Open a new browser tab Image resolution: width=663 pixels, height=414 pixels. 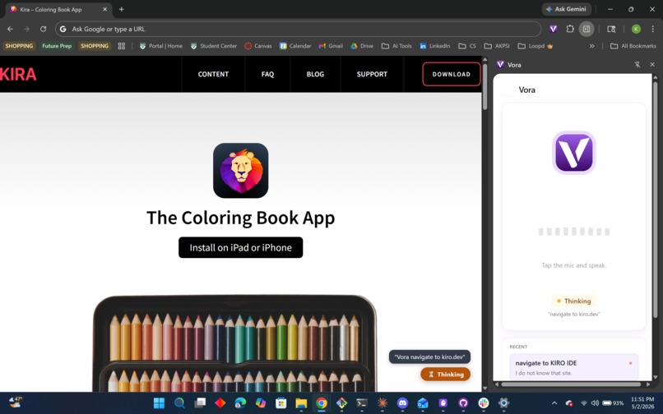tap(122, 9)
